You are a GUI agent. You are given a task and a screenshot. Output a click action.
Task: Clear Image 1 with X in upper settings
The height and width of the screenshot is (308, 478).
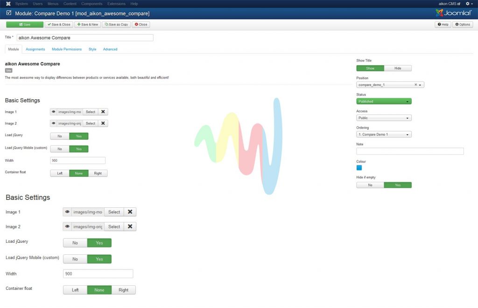tap(103, 112)
